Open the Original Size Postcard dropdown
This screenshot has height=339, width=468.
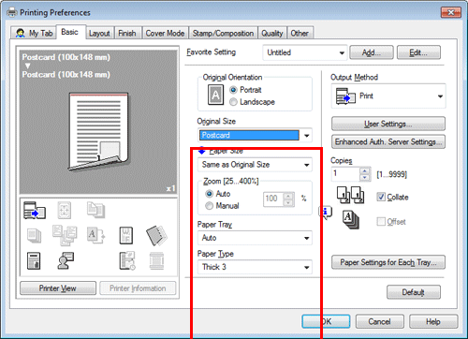click(255, 135)
